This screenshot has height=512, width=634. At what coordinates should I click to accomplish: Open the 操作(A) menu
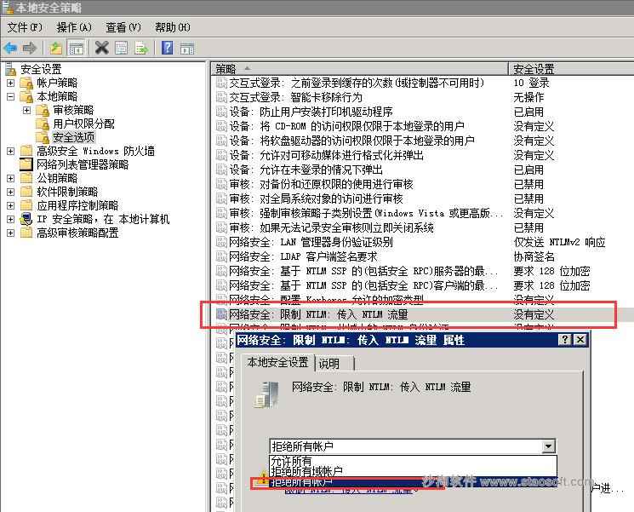click(x=72, y=27)
